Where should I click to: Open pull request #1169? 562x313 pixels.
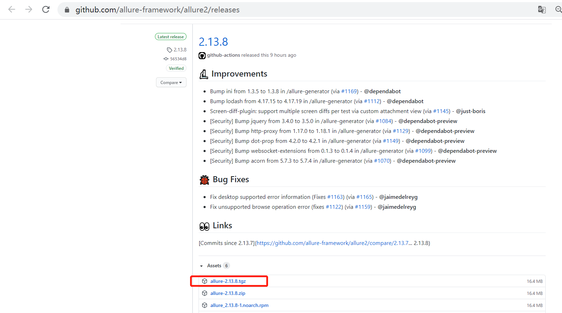coord(349,91)
